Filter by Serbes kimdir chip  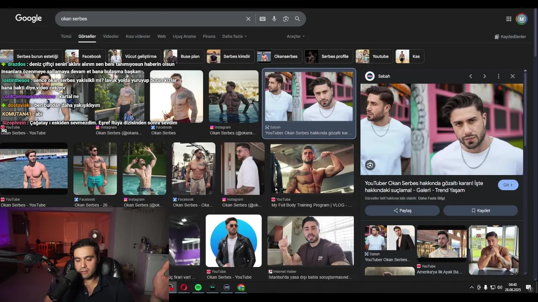point(230,56)
